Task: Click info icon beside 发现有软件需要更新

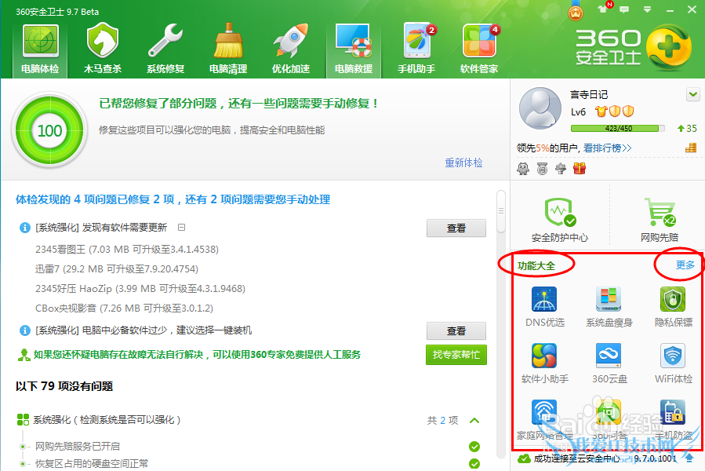Action: (25, 228)
